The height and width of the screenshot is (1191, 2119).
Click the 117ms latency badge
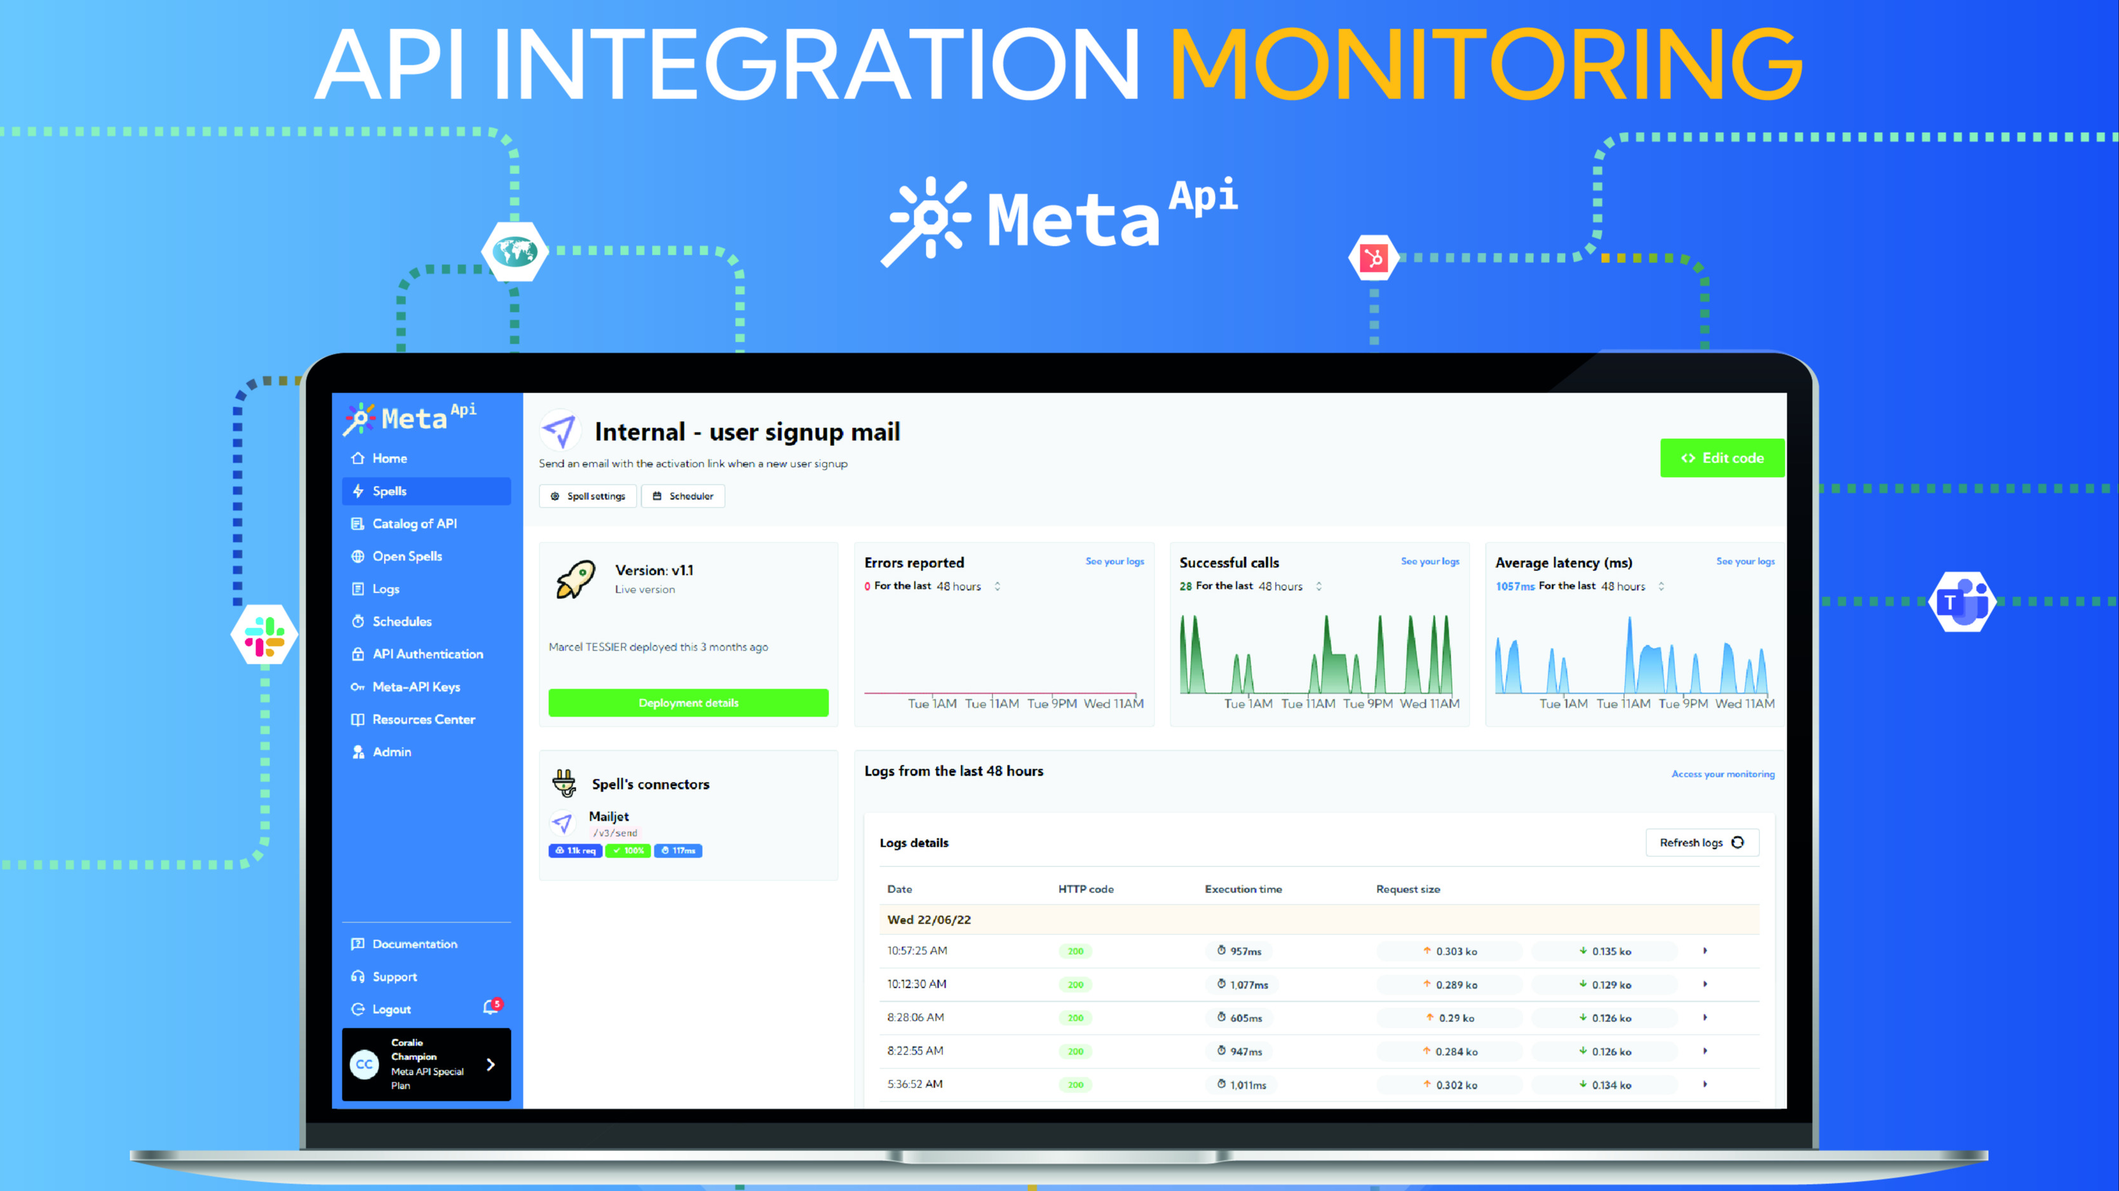(678, 851)
